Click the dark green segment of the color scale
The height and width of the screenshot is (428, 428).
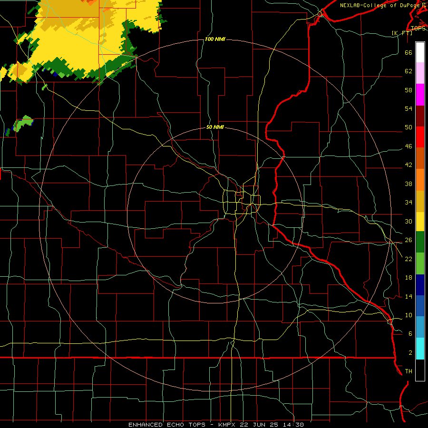point(420,242)
